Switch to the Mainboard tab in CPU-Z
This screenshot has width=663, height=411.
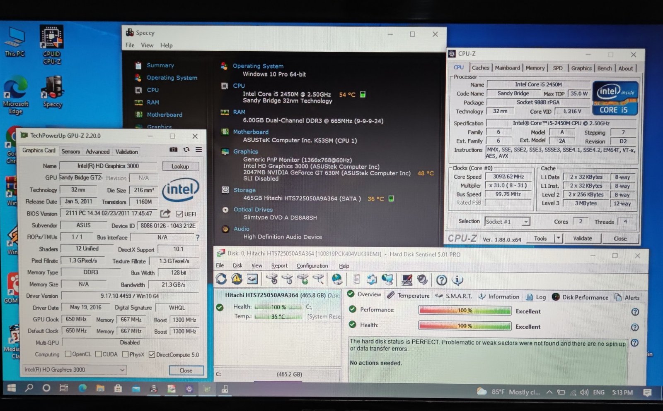pos(507,68)
